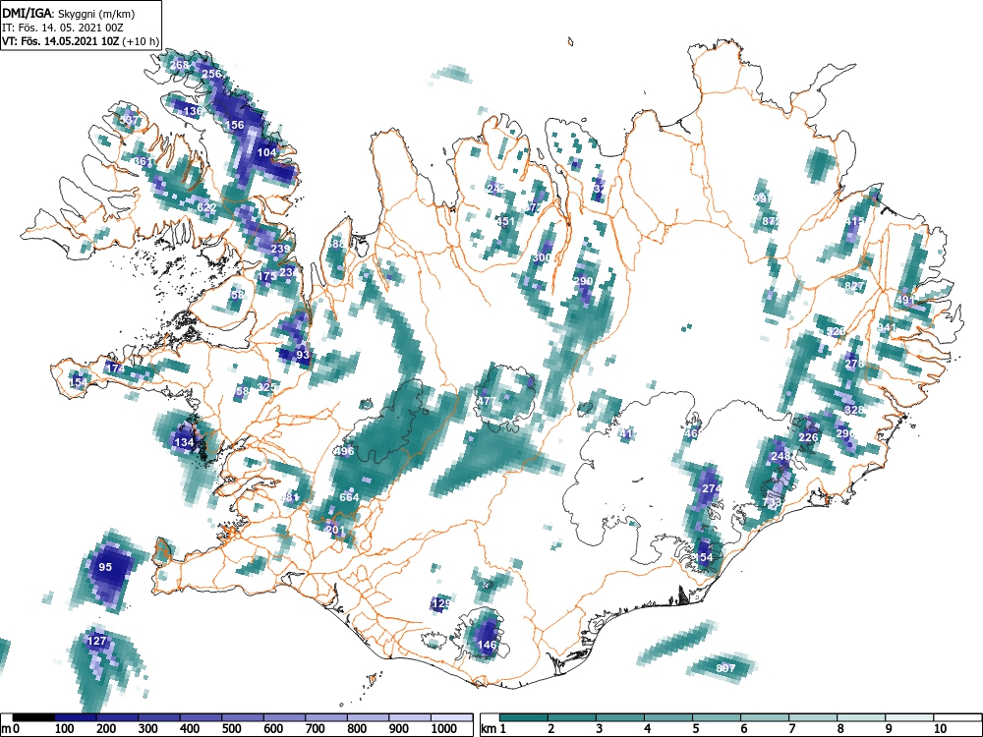Click the '481' visibility label
The height and width of the screenshot is (737, 983).
[x=290, y=498]
